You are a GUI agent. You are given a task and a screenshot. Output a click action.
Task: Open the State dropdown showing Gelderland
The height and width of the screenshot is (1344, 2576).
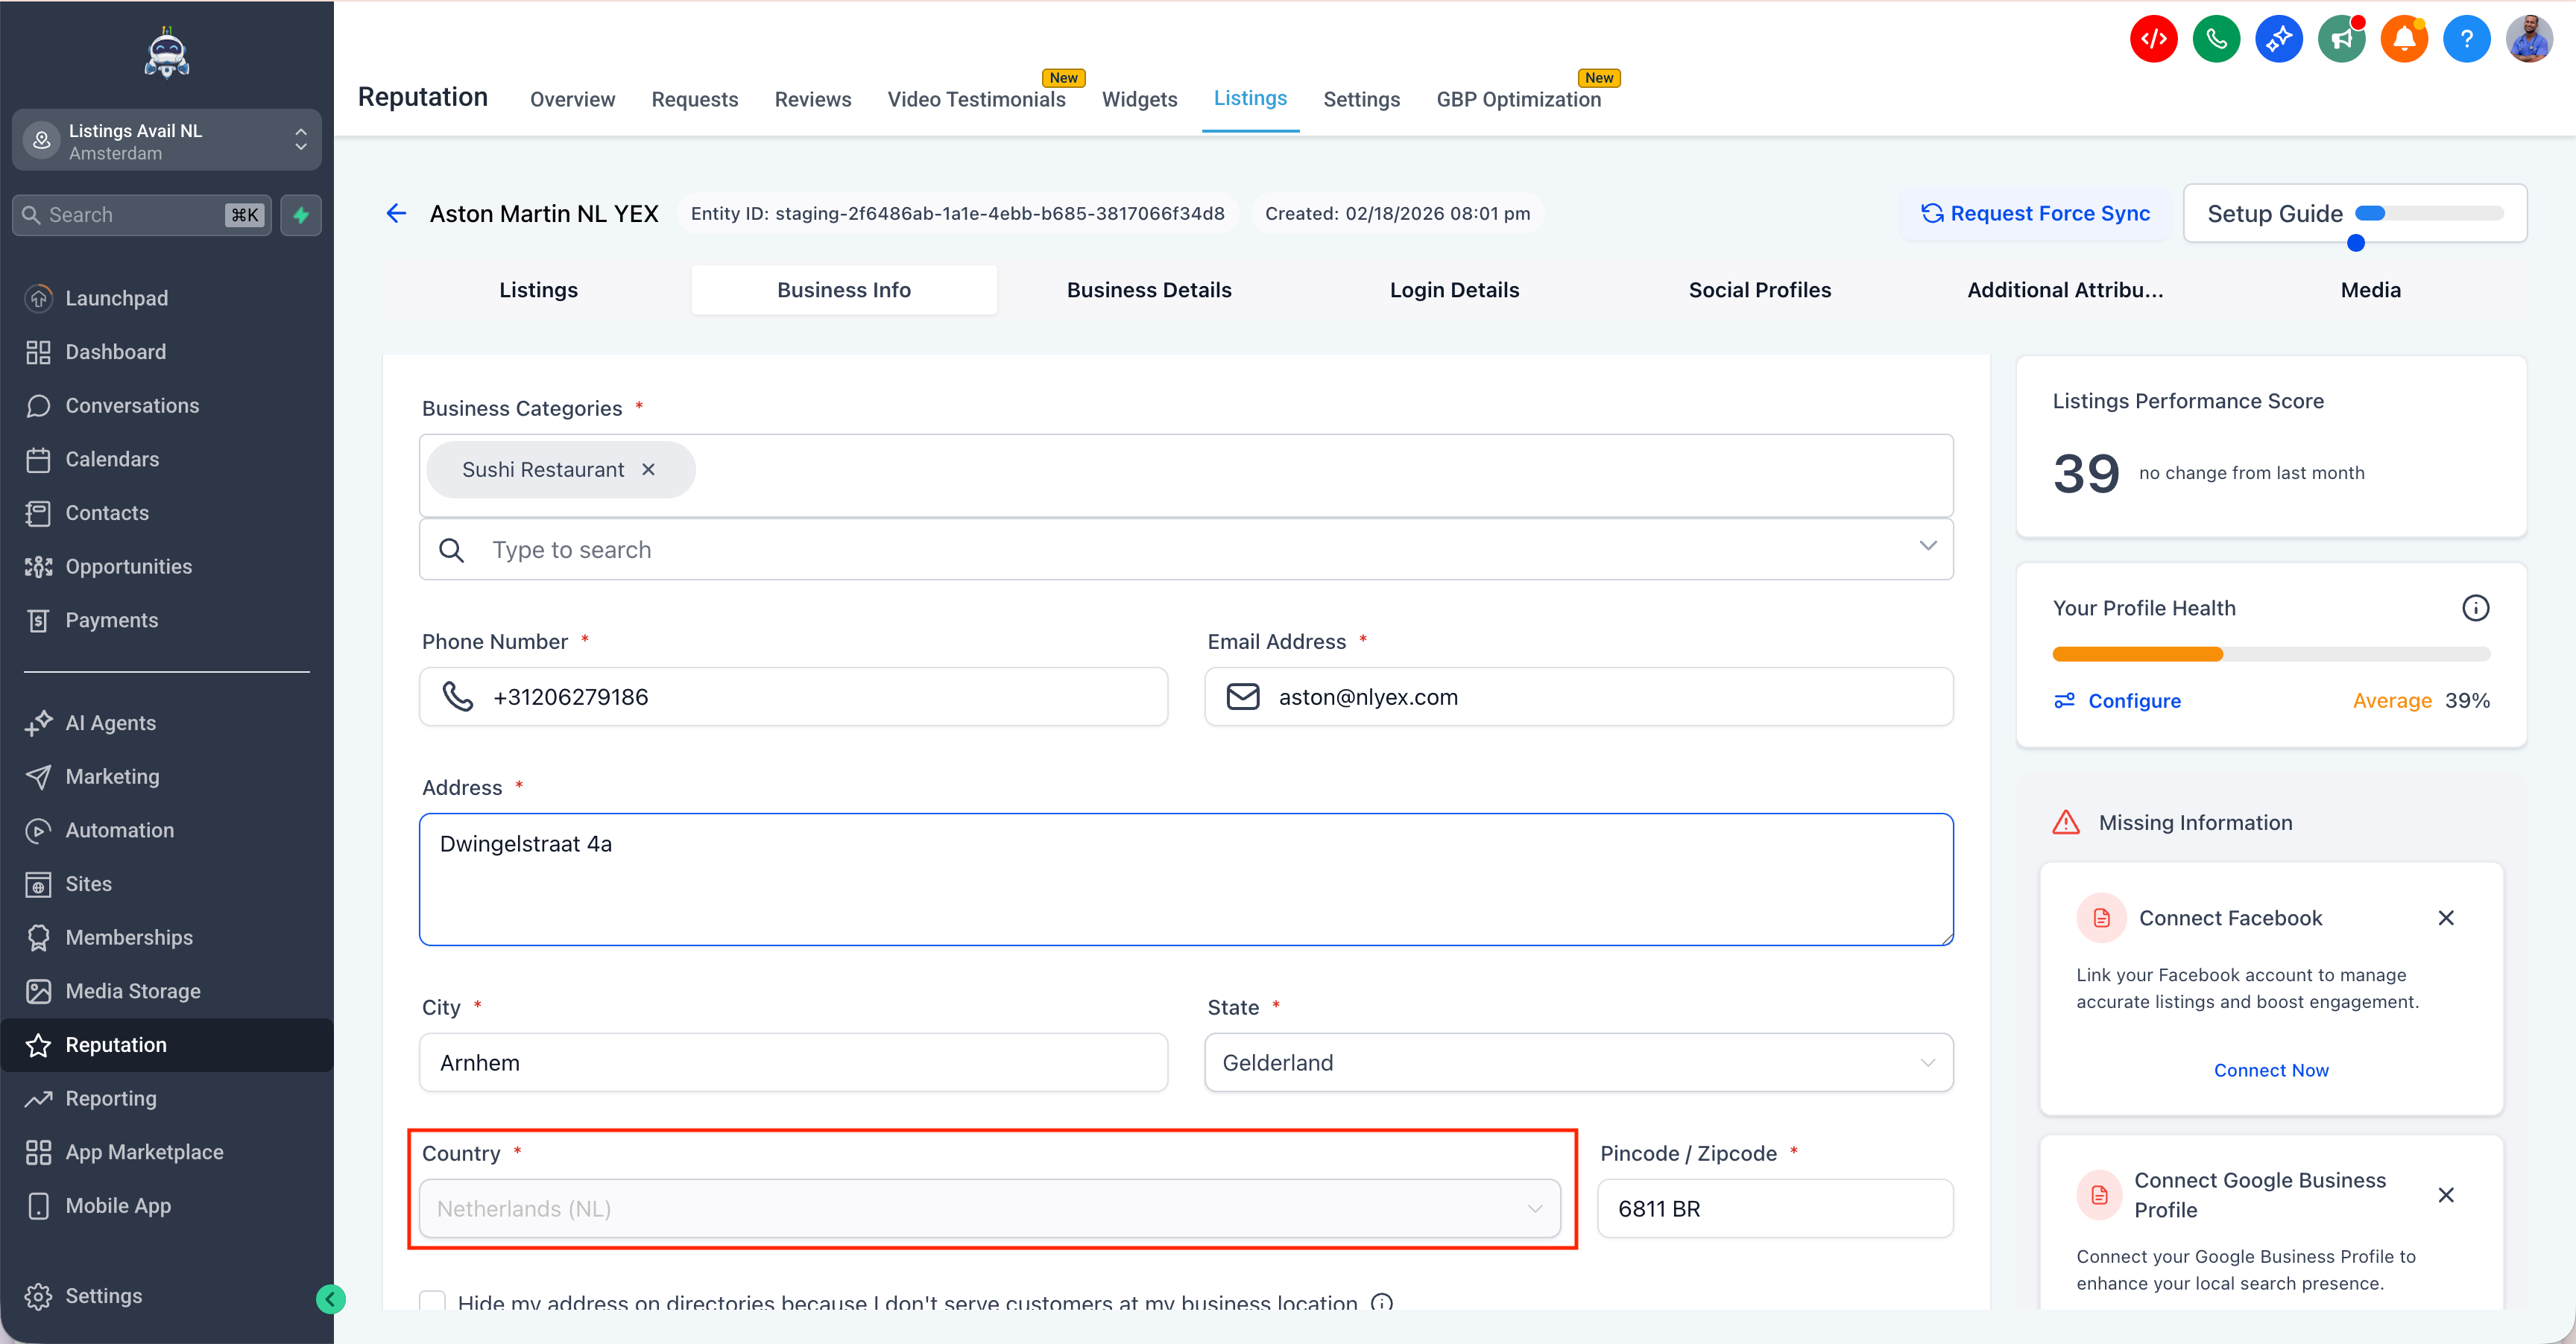1578,1062
